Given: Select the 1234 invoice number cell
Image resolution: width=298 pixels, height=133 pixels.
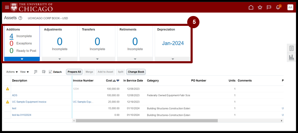Looking at the screenshot, I should (76, 89).
